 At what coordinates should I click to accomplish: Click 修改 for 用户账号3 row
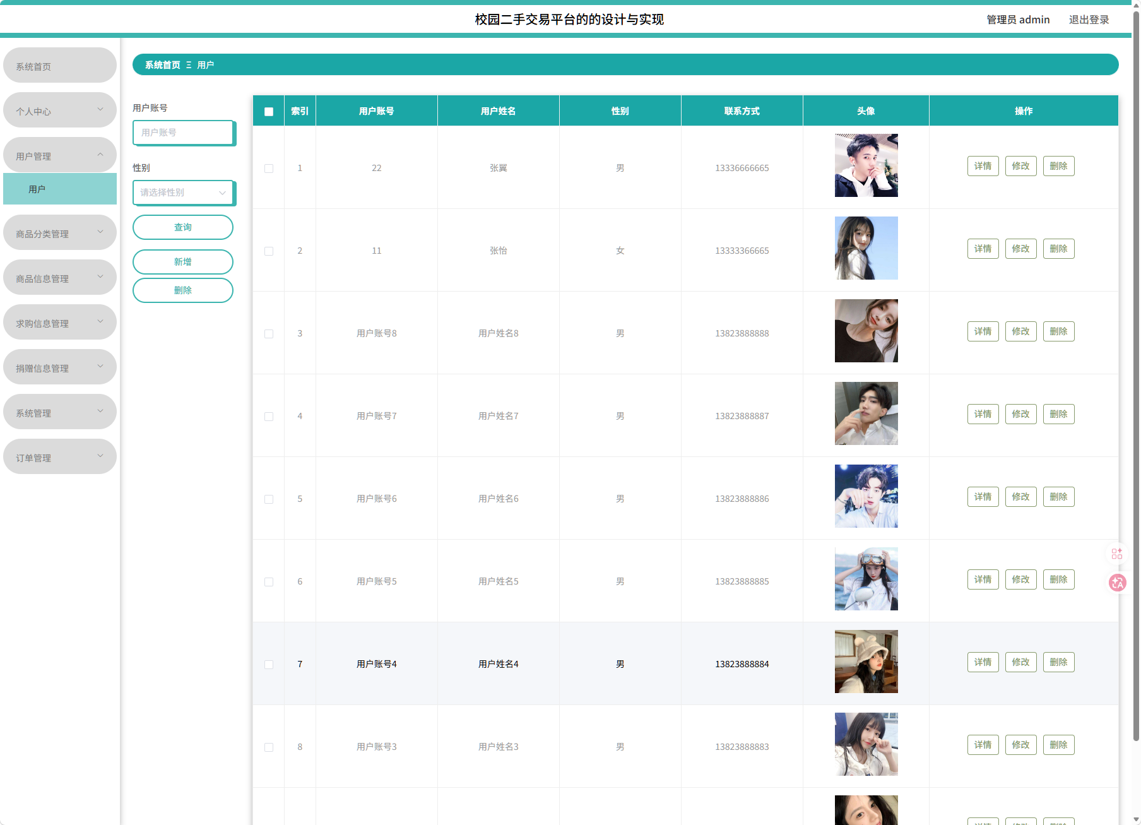1021,745
